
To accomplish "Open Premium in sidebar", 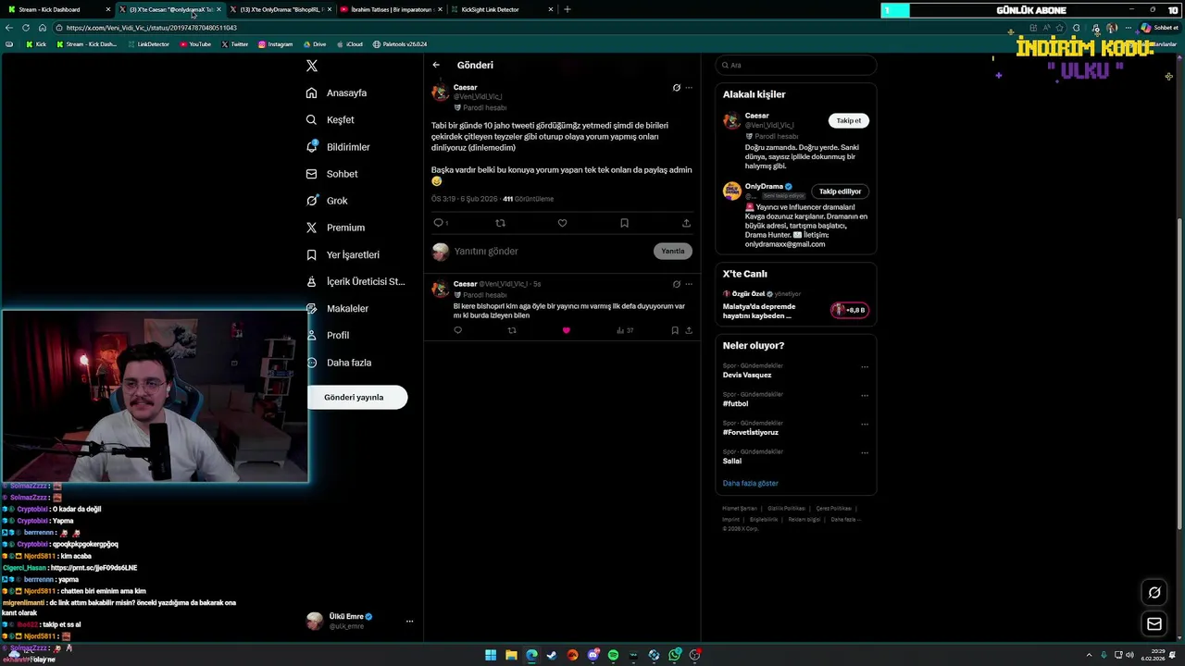I will click(x=336, y=228).
